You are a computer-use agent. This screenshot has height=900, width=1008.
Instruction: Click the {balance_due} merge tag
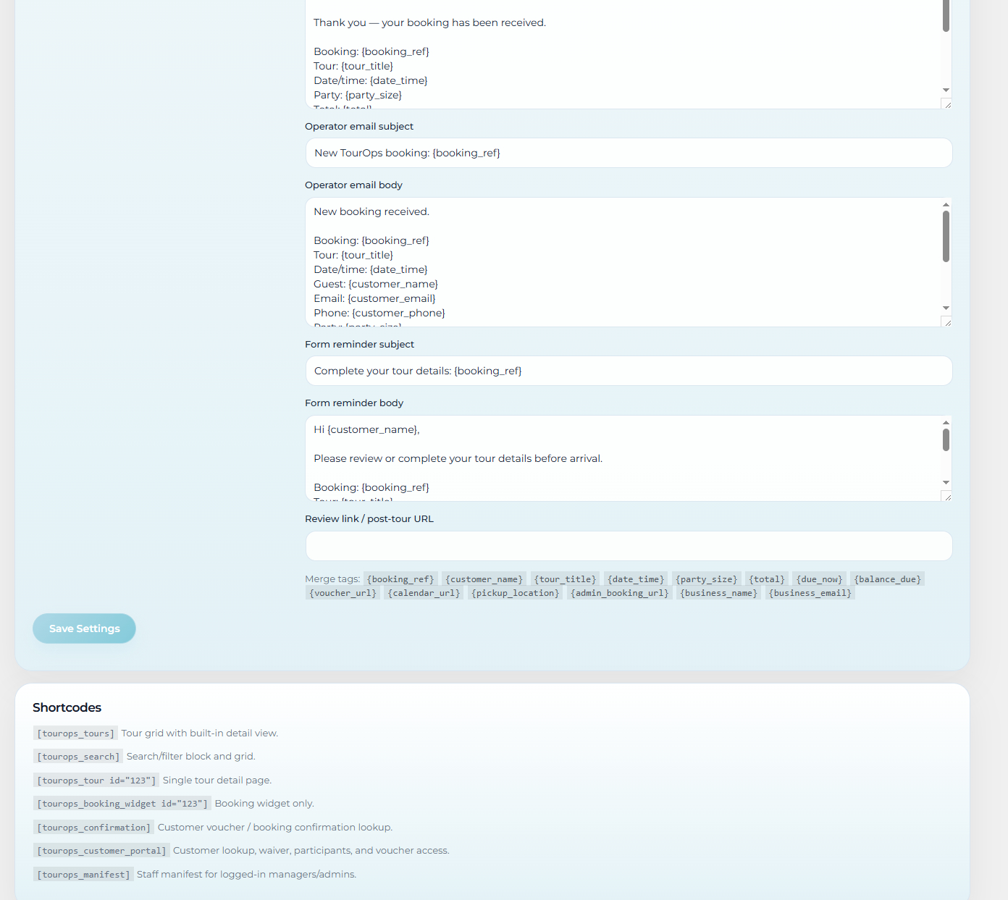pos(888,579)
